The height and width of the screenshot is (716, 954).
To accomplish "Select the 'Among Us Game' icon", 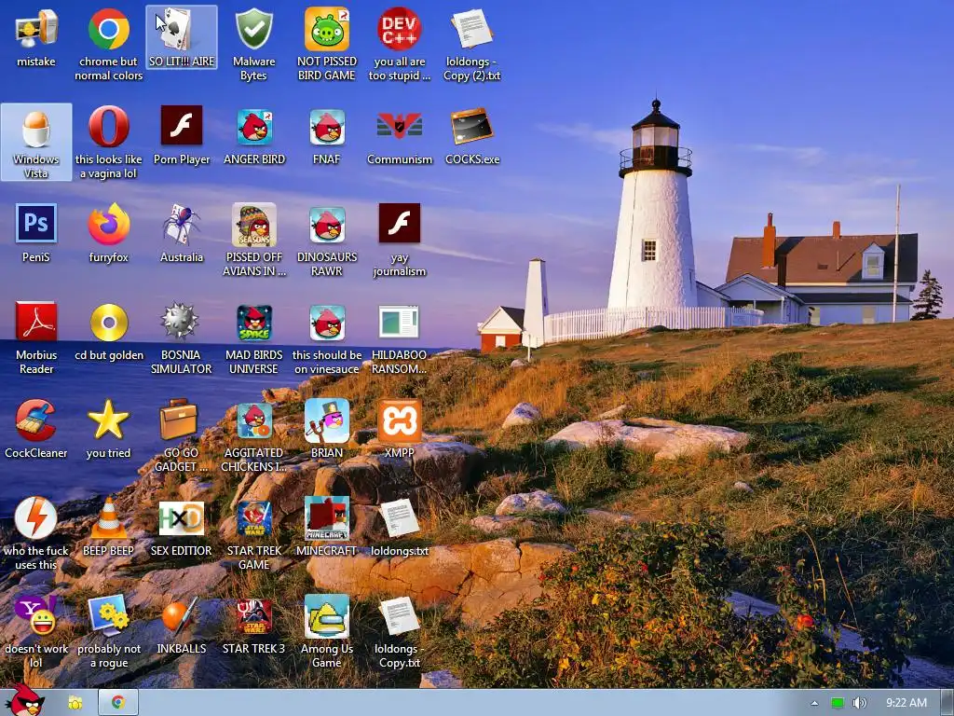I will [x=327, y=632].
